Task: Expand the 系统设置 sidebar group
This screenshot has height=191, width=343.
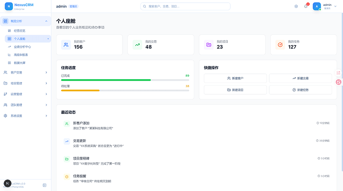Action: point(46,116)
